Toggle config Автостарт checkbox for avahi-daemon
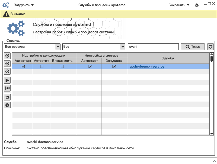Screen dimensions: 217x164 (23, 66)
